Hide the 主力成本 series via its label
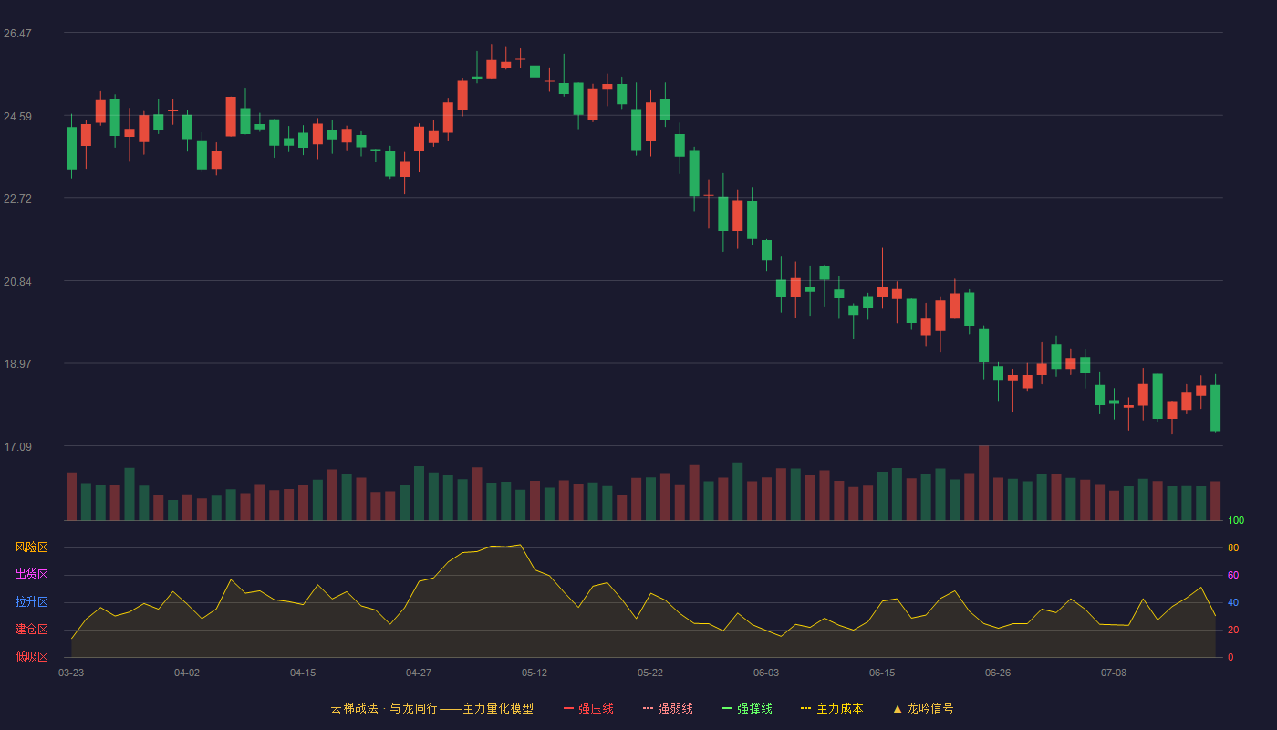 tap(840, 708)
